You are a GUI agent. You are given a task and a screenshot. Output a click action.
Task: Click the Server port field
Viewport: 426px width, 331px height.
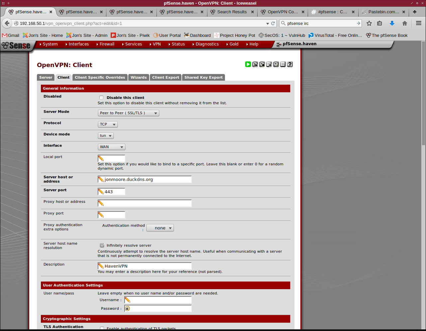(x=111, y=192)
